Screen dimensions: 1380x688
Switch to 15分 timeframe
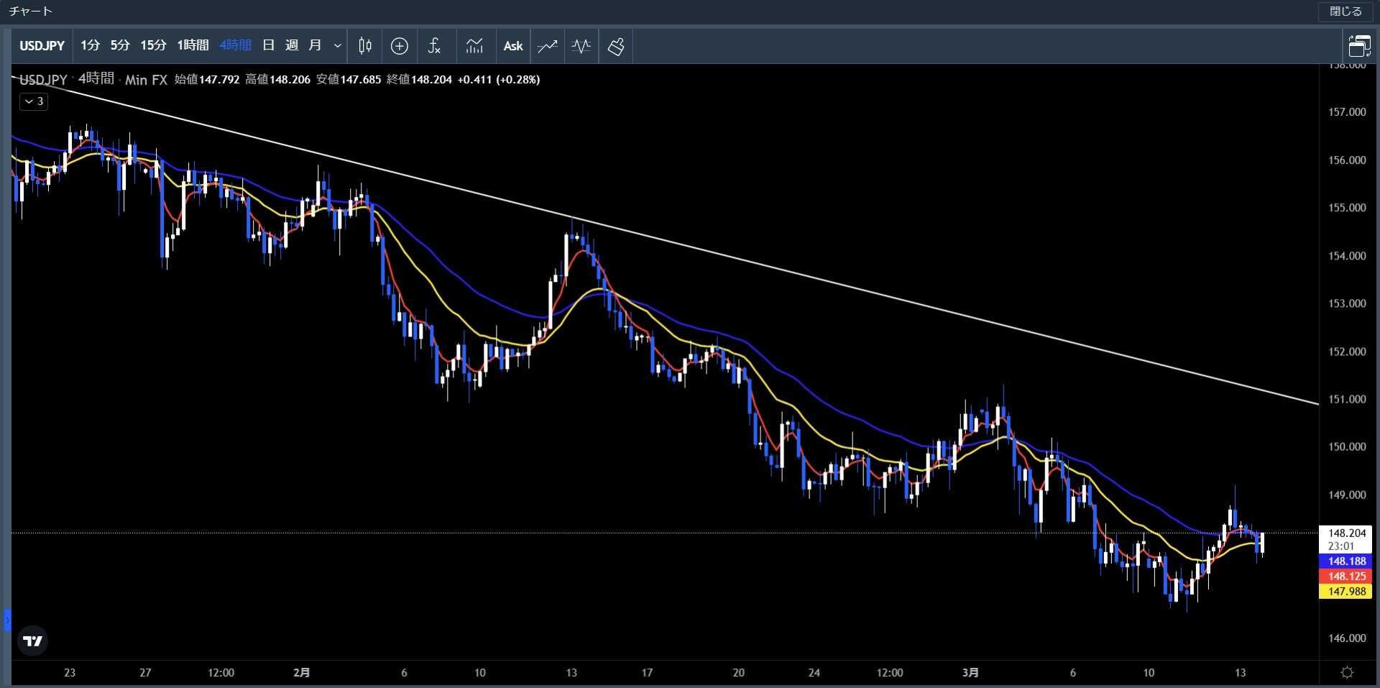pyautogui.click(x=153, y=45)
